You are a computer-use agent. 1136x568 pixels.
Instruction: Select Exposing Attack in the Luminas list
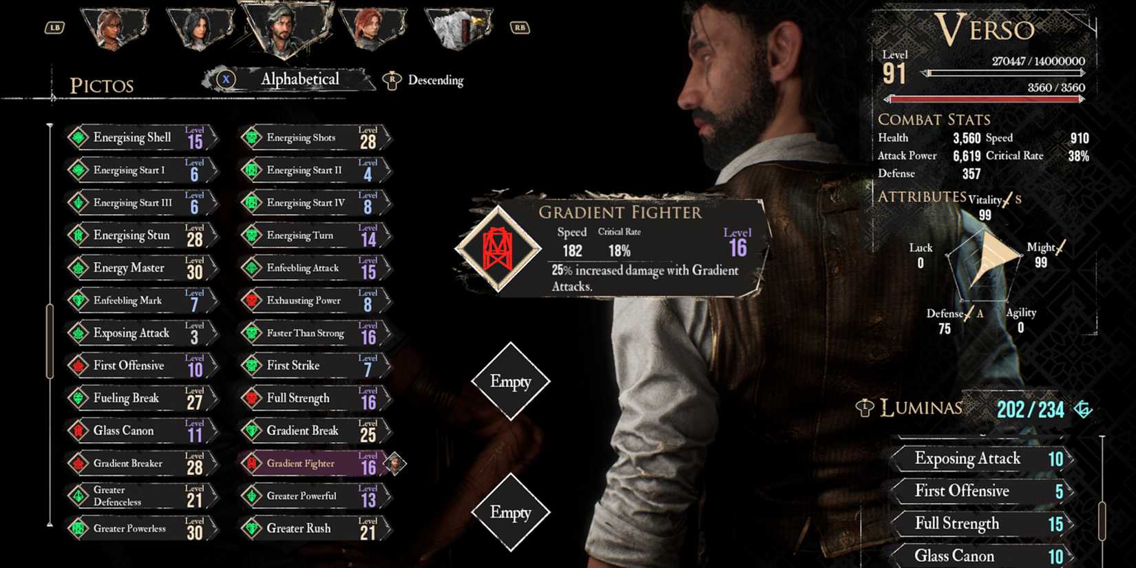click(x=982, y=459)
